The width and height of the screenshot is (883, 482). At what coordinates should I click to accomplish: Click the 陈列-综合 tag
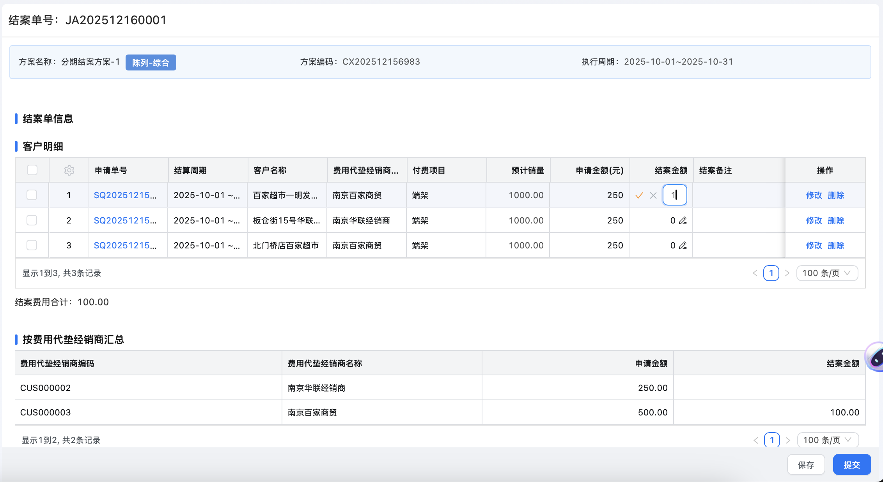tap(151, 63)
